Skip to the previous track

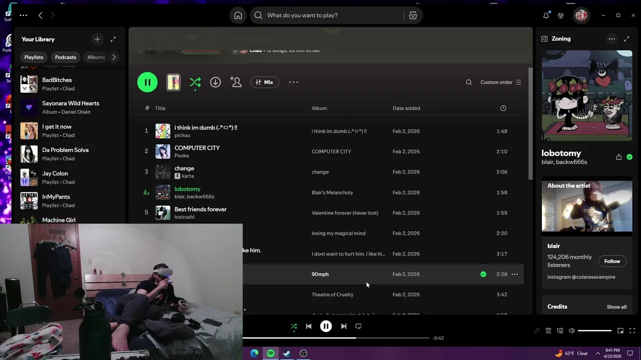click(x=308, y=326)
